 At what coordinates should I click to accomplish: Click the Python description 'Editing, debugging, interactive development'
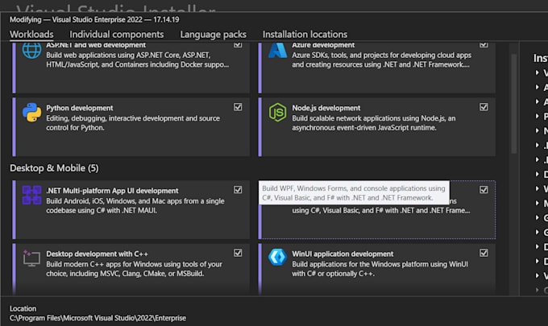[x=133, y=123]
